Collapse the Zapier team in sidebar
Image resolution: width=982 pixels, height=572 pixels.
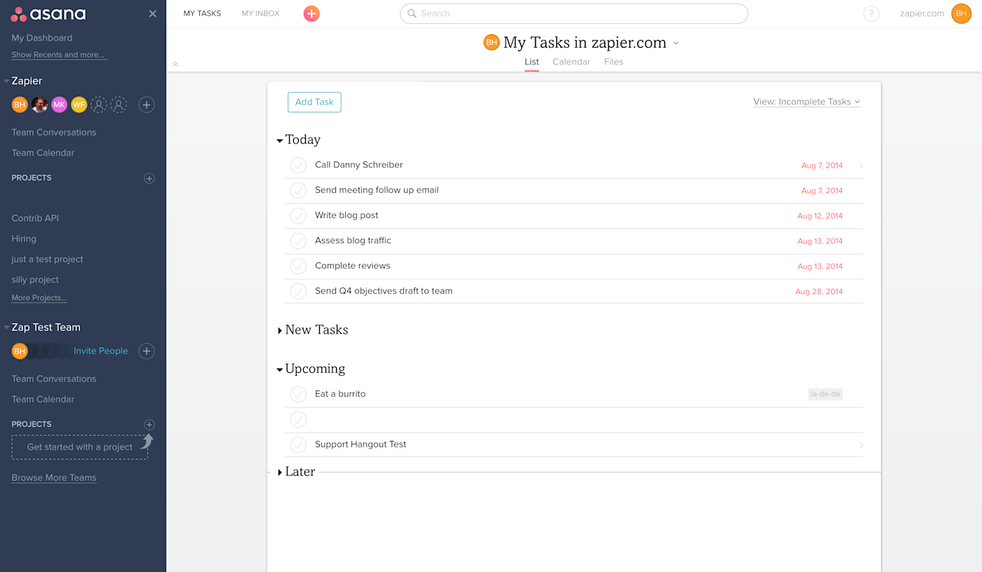[6, 81]
